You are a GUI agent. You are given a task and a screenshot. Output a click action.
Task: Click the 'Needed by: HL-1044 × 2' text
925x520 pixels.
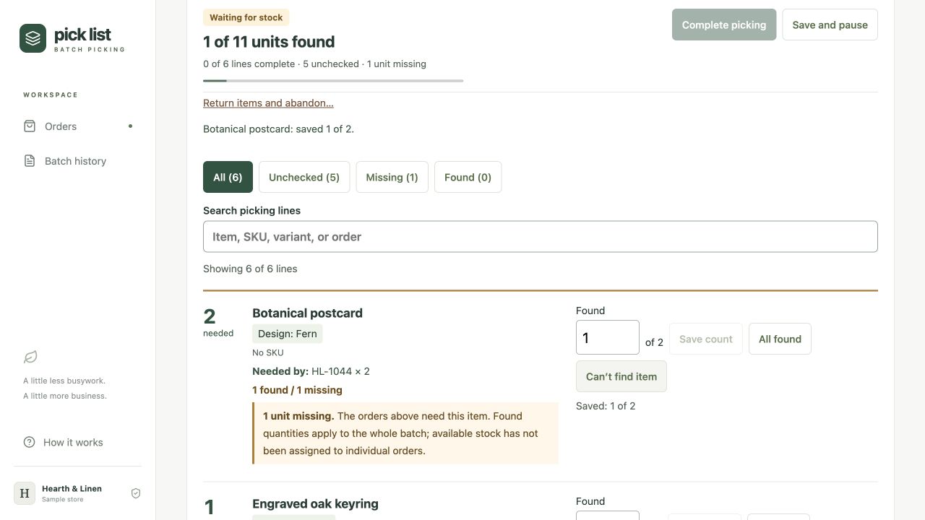(x=311, y=371)
